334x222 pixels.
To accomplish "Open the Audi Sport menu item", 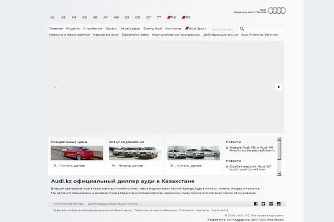I will (196, 28).
